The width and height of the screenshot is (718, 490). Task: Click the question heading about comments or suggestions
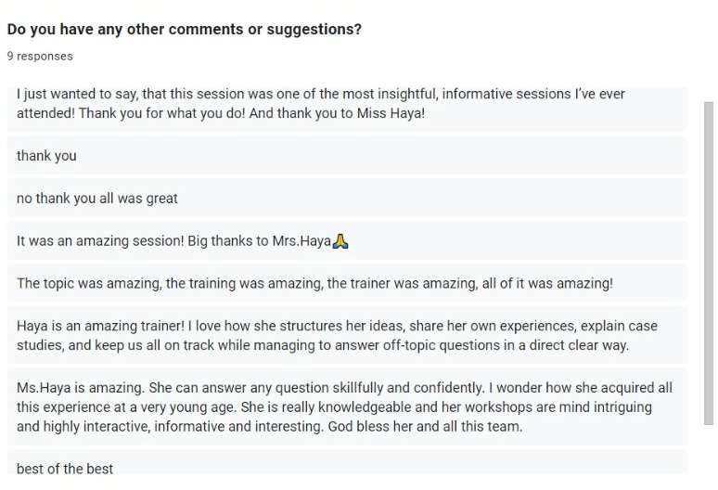pos(184,29)
